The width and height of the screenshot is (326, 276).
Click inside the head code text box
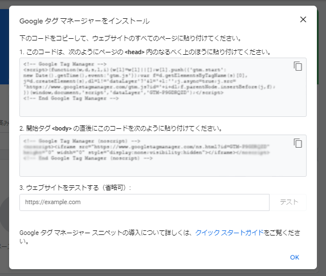click(x=163, y=87)
